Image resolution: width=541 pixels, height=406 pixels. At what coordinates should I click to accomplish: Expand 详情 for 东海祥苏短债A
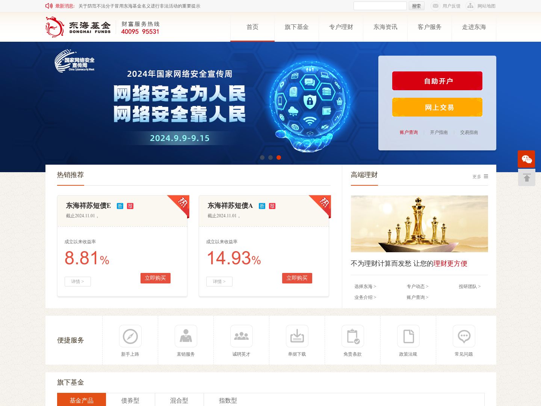tap(219, 282)
